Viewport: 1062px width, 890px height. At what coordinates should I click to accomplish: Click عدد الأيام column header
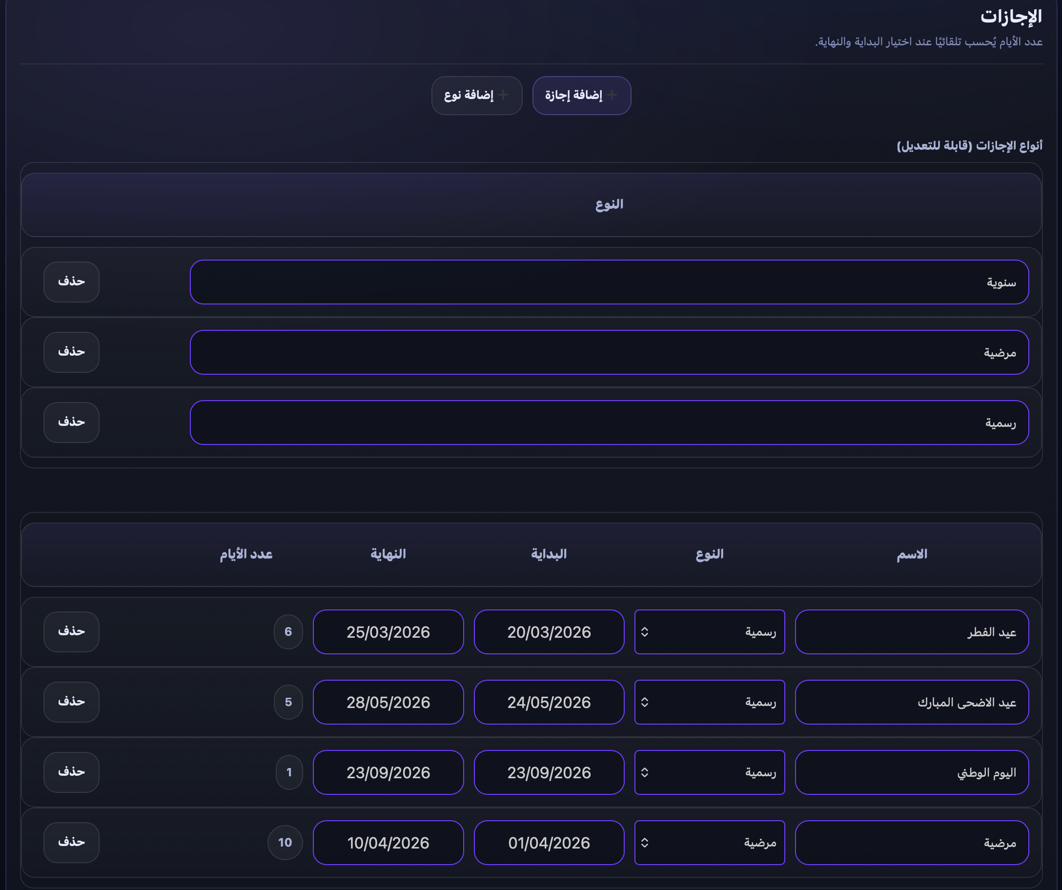pos(246,554)
